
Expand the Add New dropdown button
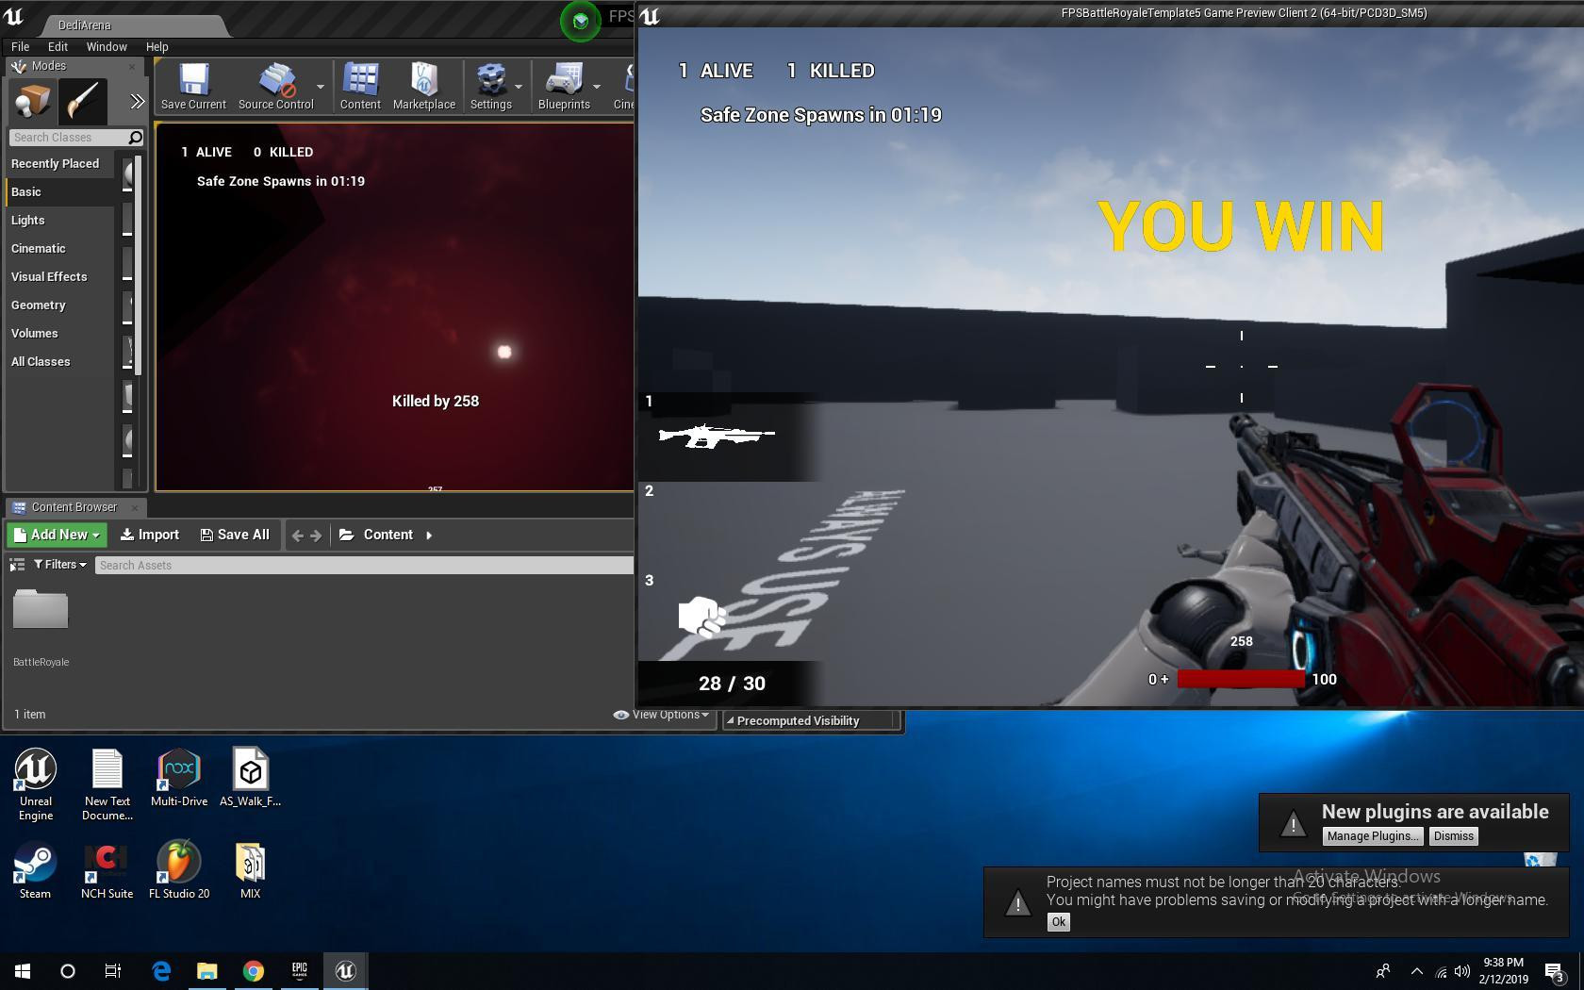57,535
